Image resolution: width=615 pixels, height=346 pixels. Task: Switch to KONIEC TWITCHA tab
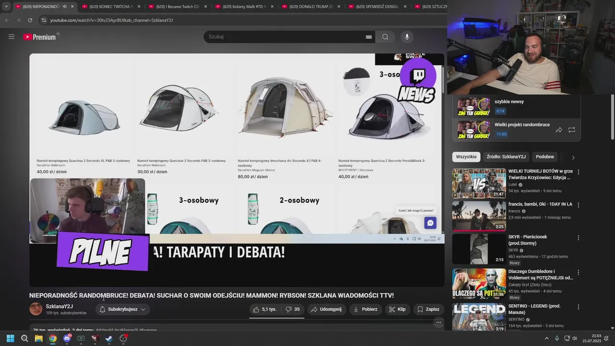111,7
